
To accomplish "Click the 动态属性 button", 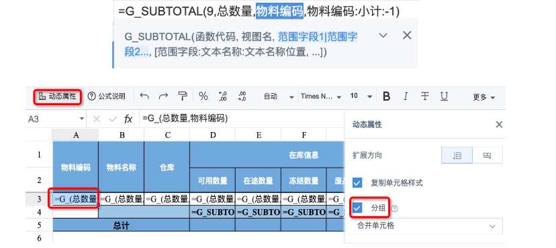I will click(x=58, y=97).
